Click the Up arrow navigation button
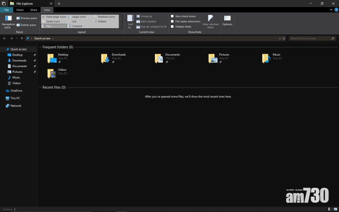 click(x=22, y=38)
